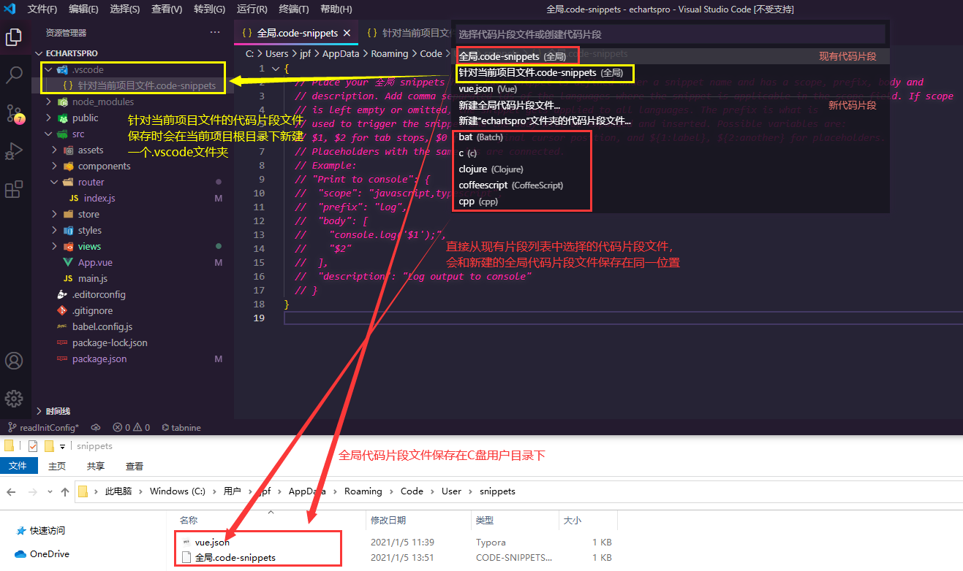This screenshot has height=571, width=963.
Task: Collapse the src folder
Action: point(49,134)
